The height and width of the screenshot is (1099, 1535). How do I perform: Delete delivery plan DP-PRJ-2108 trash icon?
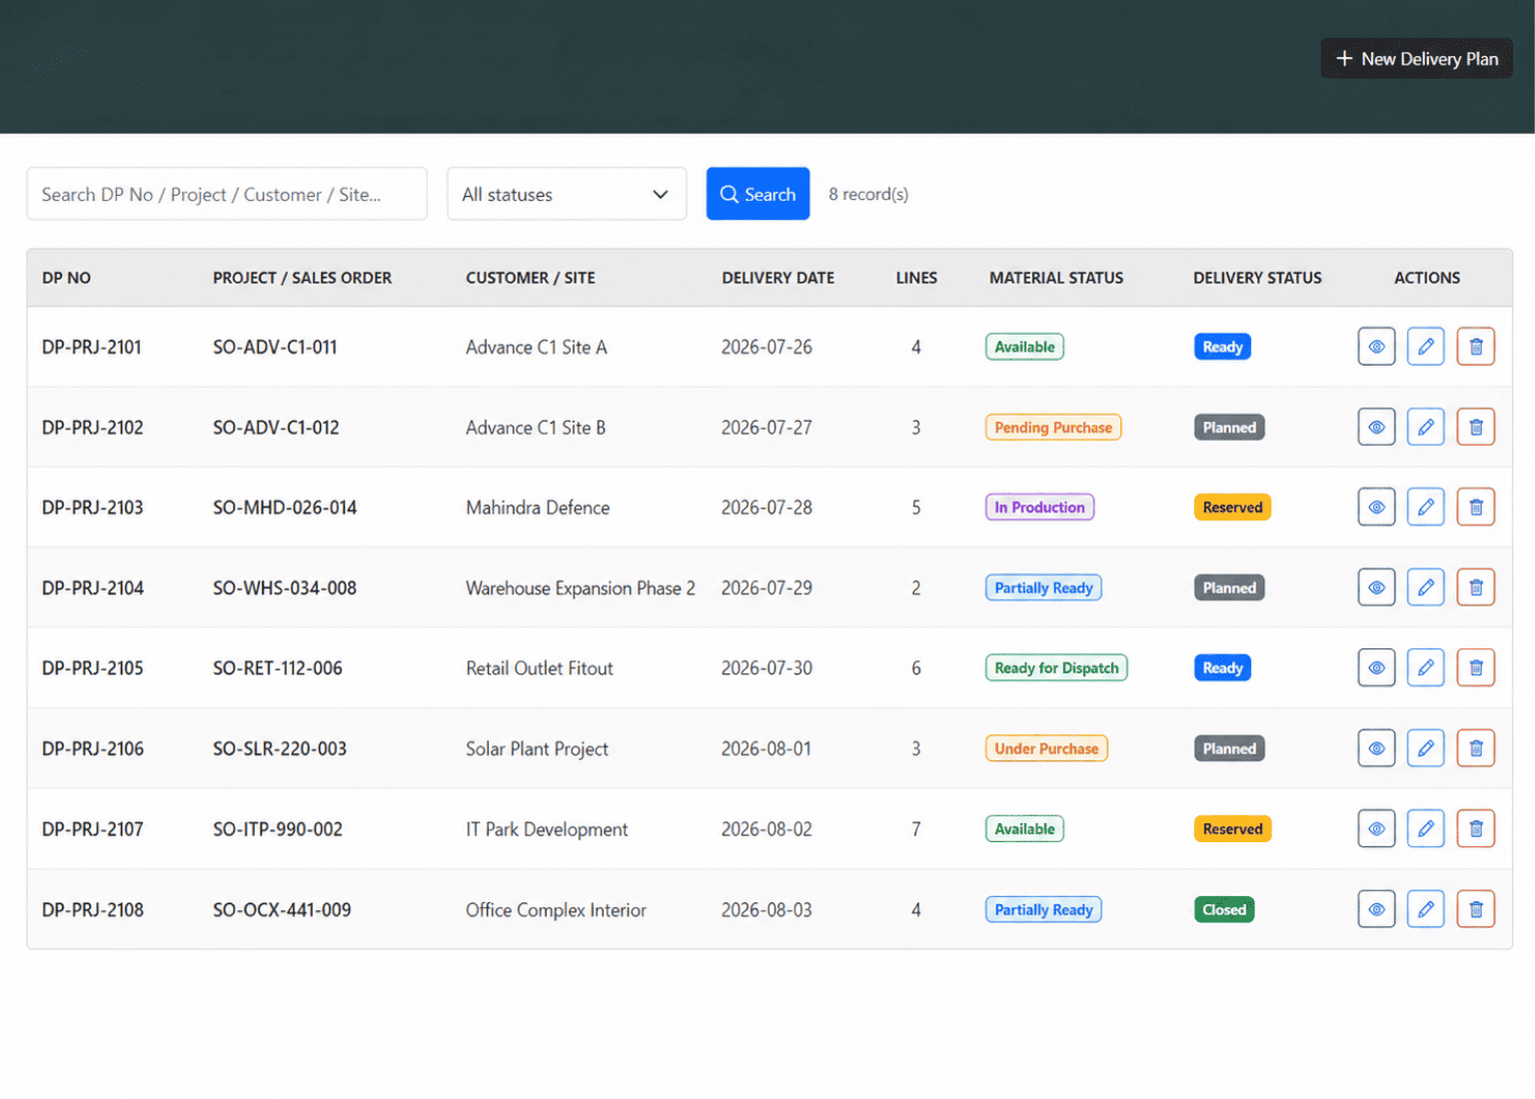pos(1476,909)
